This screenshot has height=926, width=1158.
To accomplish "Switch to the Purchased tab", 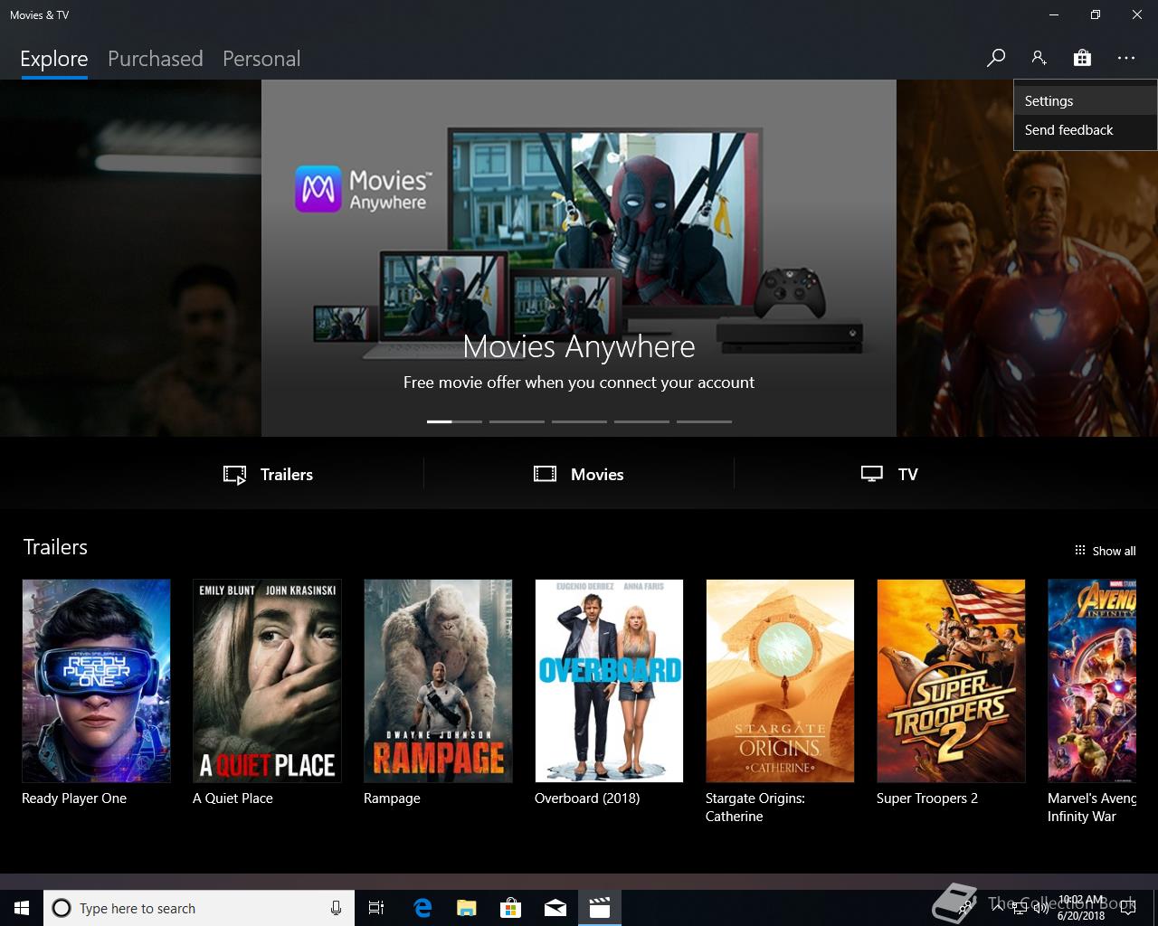I will coord(156,59).
